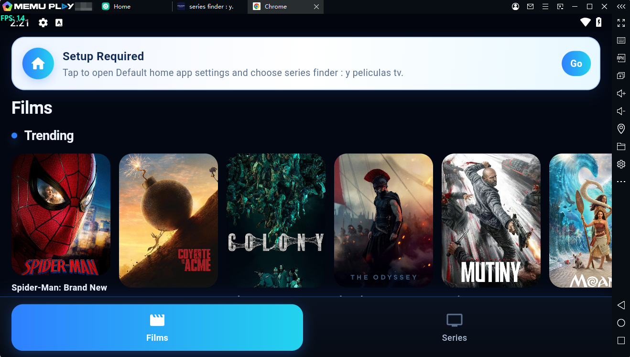
Task: Open the MEmu account profile icon
Action: point(515,7)
